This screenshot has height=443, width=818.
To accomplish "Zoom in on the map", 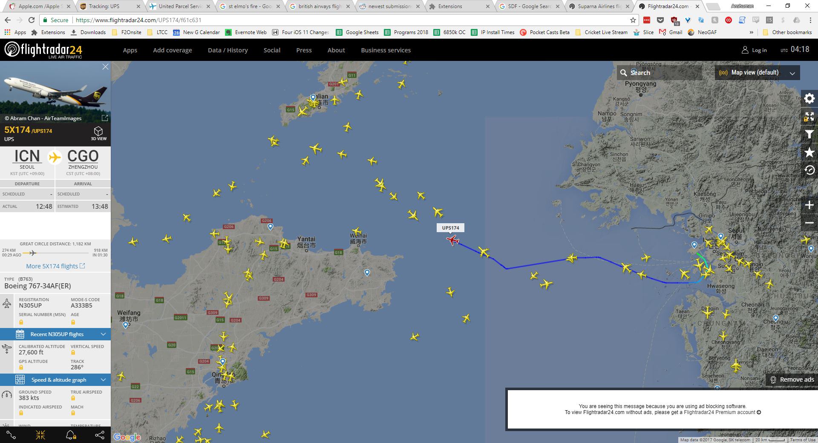I will click(809, 205).
